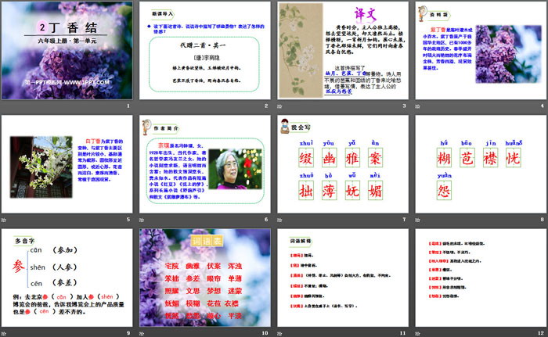The image size is (548, 337).
Task: Click the character 媚 on slide 7
Action: [375, 191]
